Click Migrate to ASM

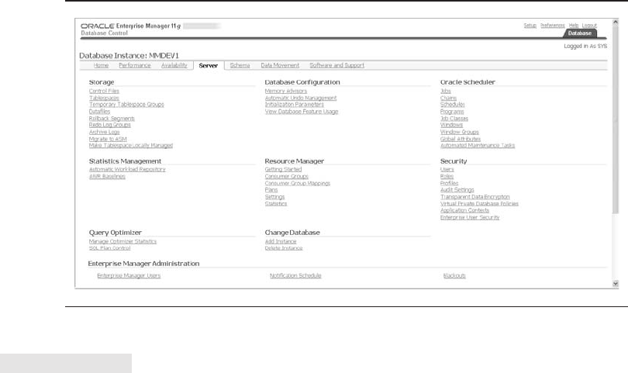(108, 139)
